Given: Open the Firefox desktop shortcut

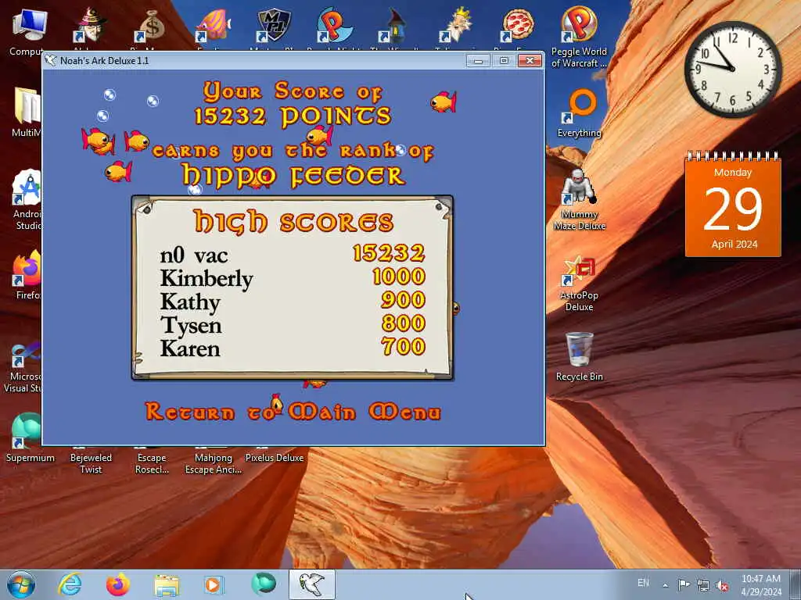Looking at the screenshot, I should point(27,276).
